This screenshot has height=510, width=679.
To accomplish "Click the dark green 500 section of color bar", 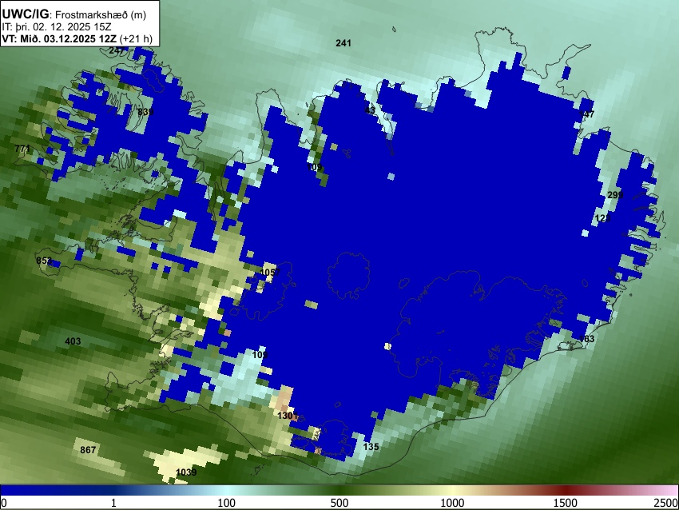I will (339, 491).
